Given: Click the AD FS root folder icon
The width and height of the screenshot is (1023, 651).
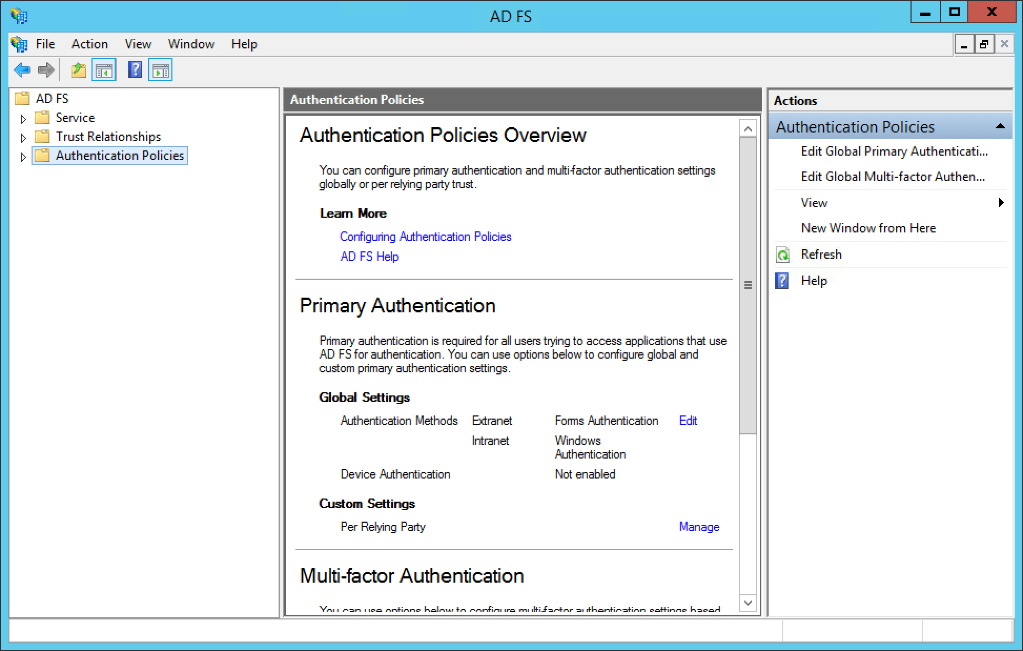Looking at the screenshot, I should pos(22,98).
